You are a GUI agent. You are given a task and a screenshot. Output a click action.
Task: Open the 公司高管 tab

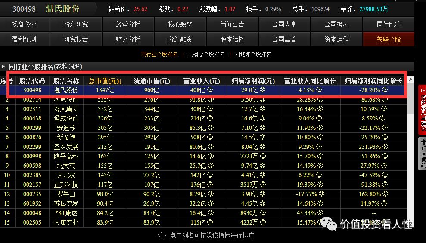pyautogui.click(x=284, y=39)
